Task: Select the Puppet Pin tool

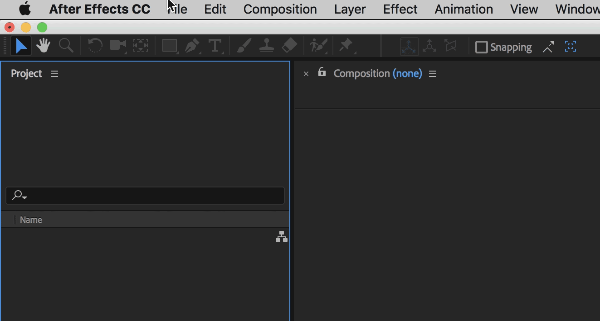Action: 346,46
